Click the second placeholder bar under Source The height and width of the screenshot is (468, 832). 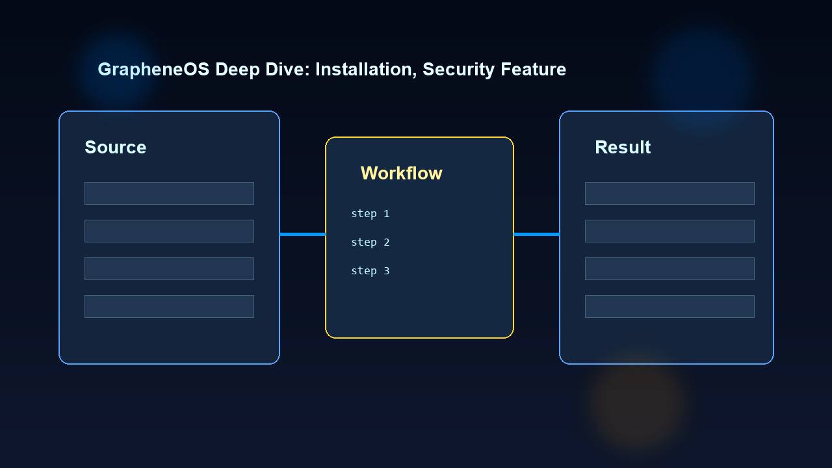(169, 231)
